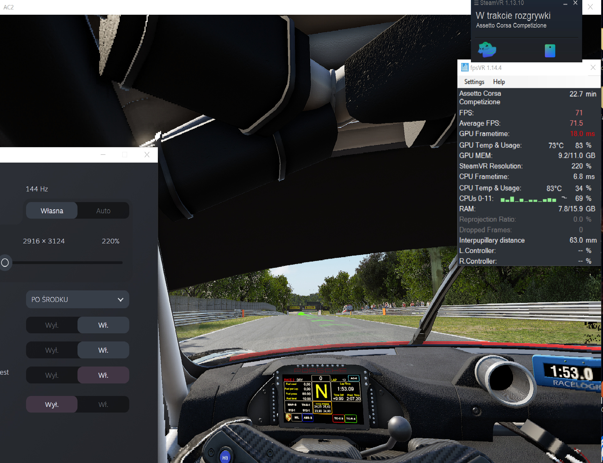The height and width of the screenshot is (463, 603).
Task: Open the PO ŚRODKU dropdown
Action: click(x=77, y=299)
